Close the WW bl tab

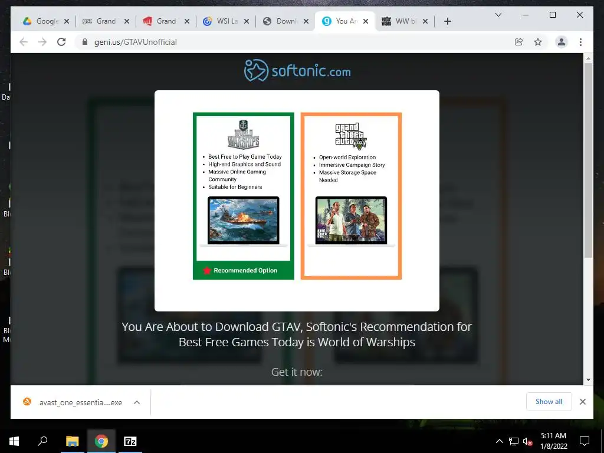[x=425, y=21]
